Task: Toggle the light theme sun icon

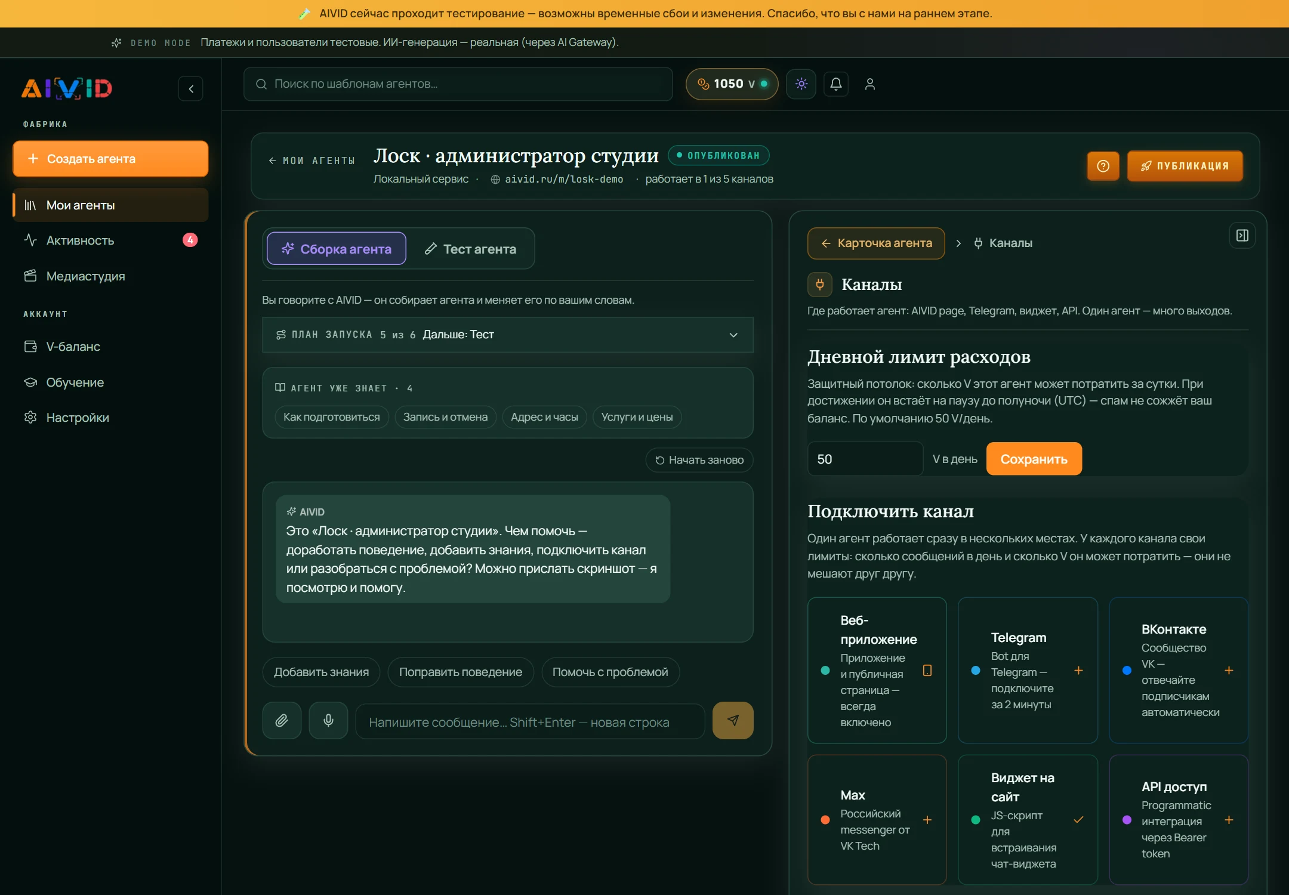Action: coord(801,84)
